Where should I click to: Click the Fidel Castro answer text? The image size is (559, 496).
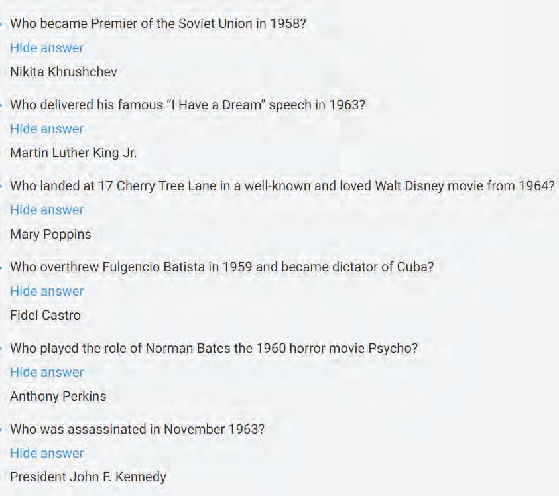pos(45,315)
